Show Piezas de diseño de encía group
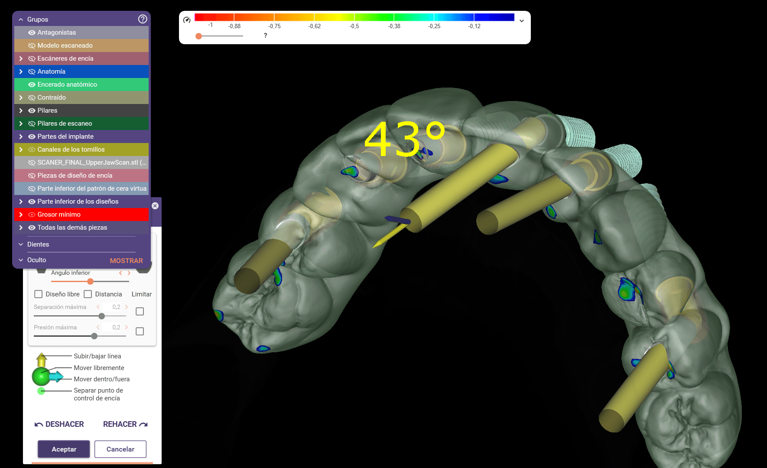This screenshot has height=468, width=767. pyautogui.click(x=32, y=175)
